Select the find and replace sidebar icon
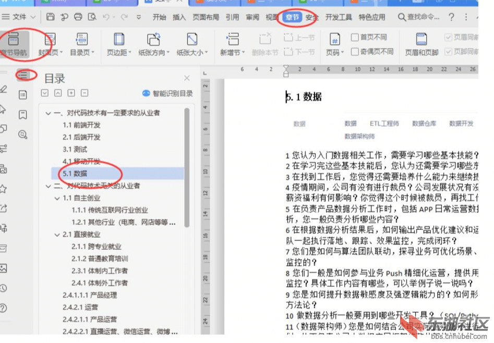The image size is (494, 343). pos(22,134)
